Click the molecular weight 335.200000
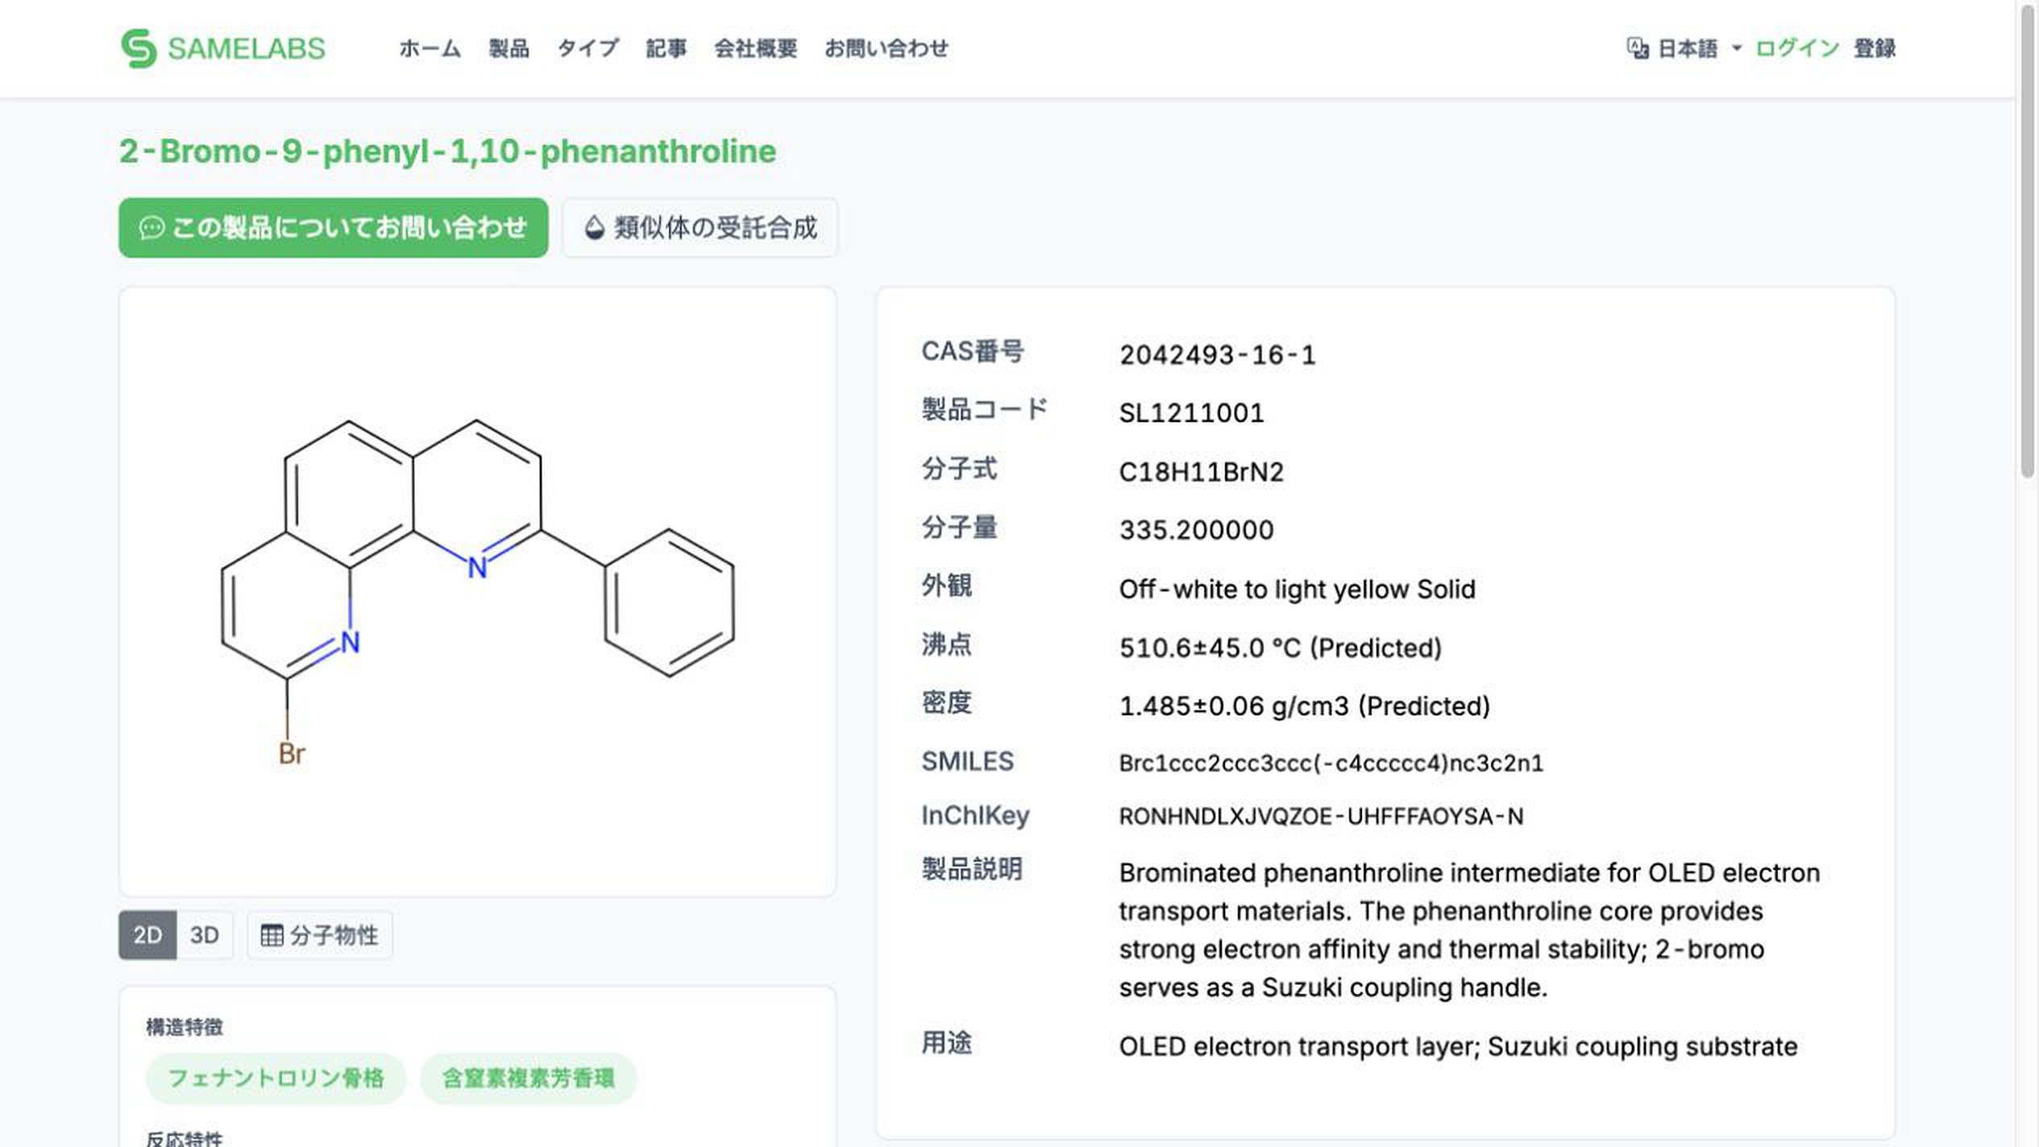Viewport: 2039px width, 1147px height. pyautogui.click(x=1196, y=530)
